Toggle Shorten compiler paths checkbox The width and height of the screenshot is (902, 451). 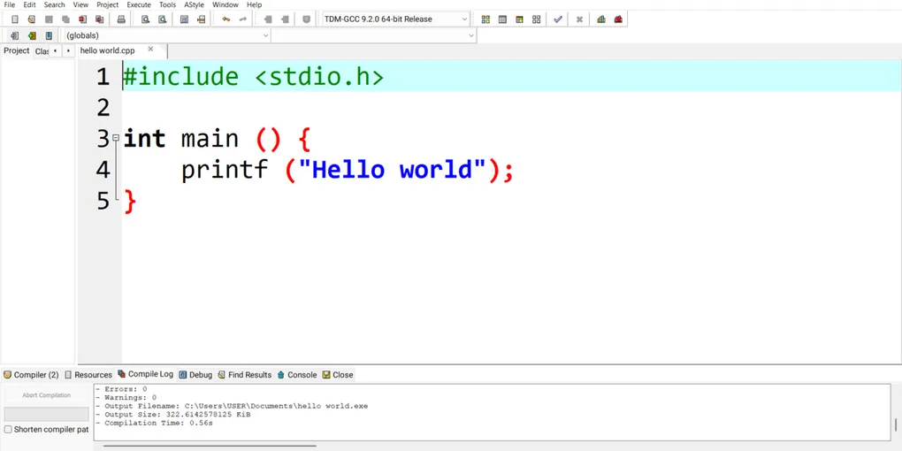click(8, 429)
